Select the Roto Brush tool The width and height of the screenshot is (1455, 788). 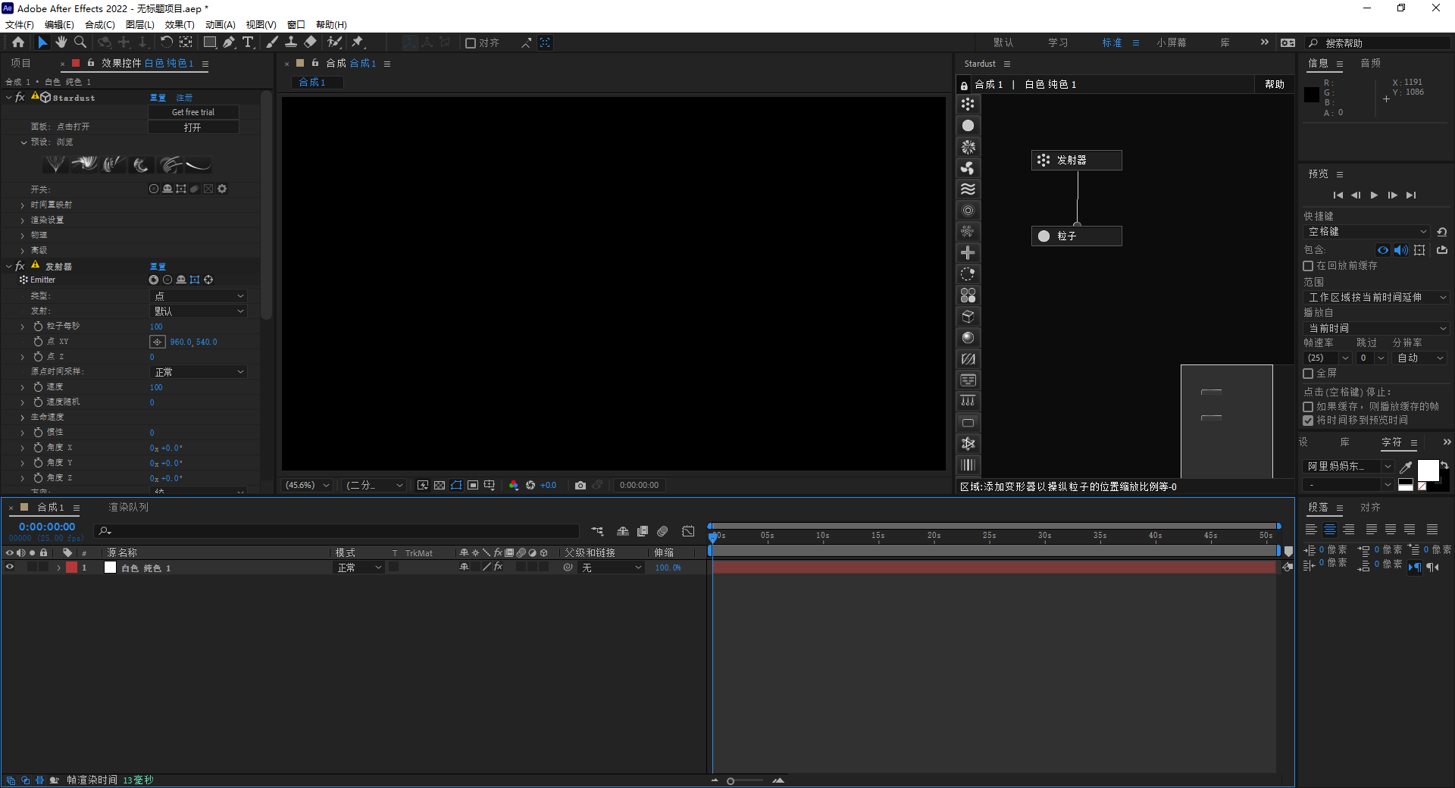pyautogui.click(x=334, y=42)
